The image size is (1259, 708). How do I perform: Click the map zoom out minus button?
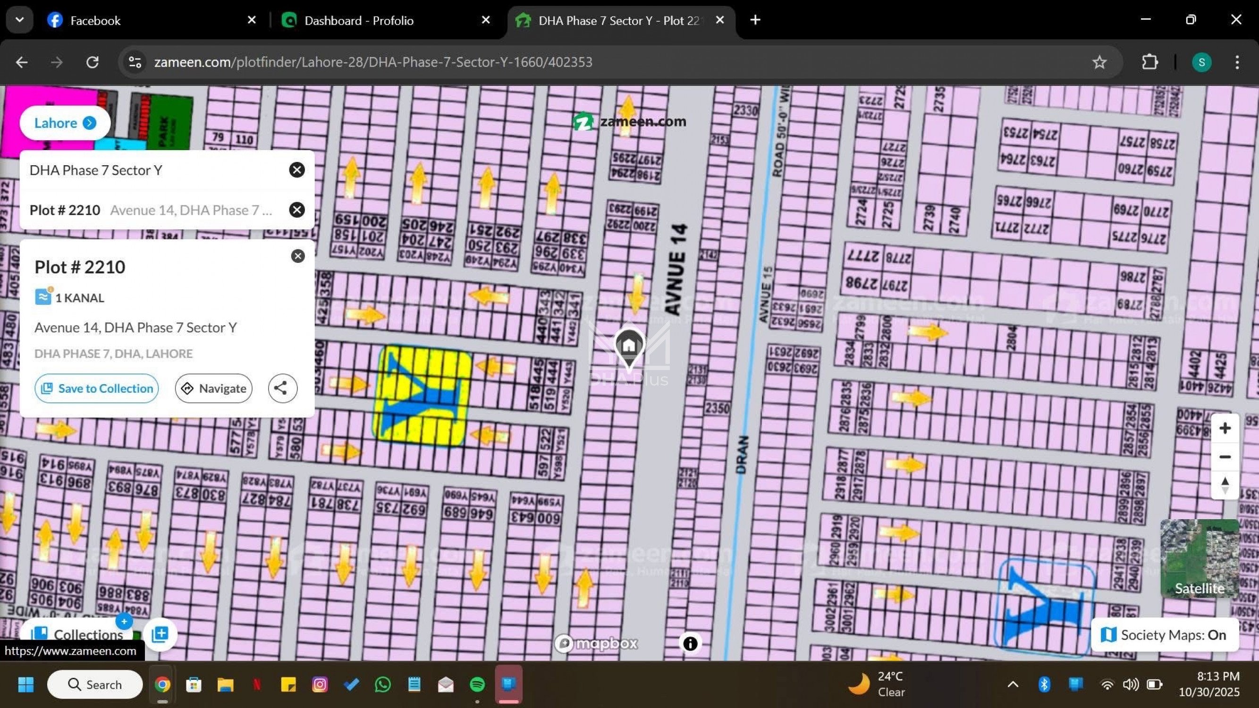coord(1224,457)
